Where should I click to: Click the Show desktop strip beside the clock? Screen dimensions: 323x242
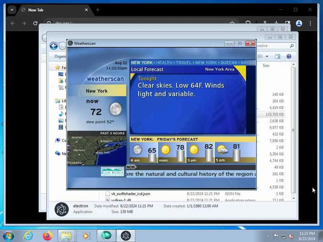tap(320, 236)
